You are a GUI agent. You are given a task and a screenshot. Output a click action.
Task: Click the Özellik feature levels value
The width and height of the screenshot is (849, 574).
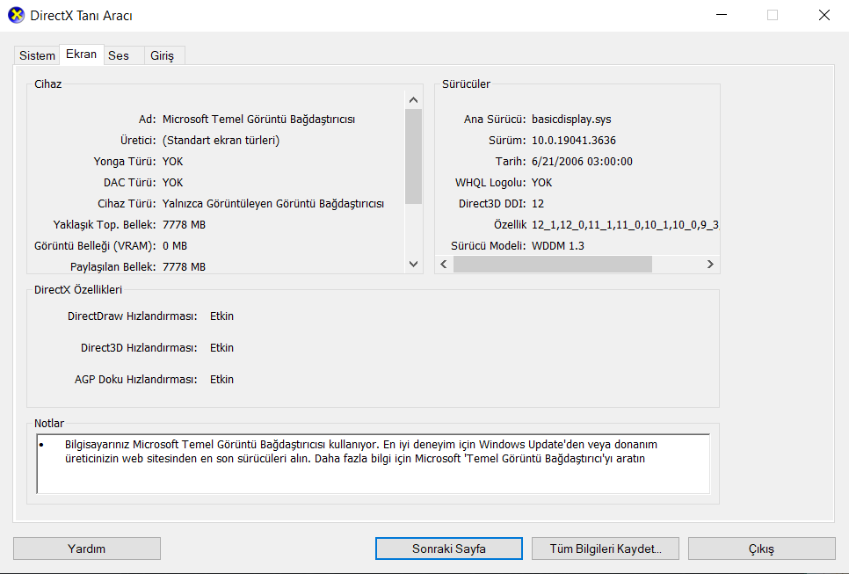click(x=626, y=225)
